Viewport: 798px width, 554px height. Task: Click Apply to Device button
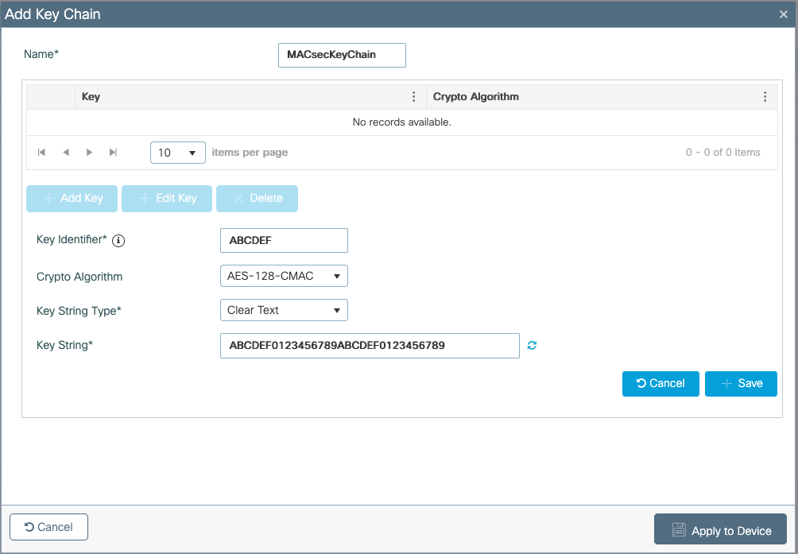(721, 529)
